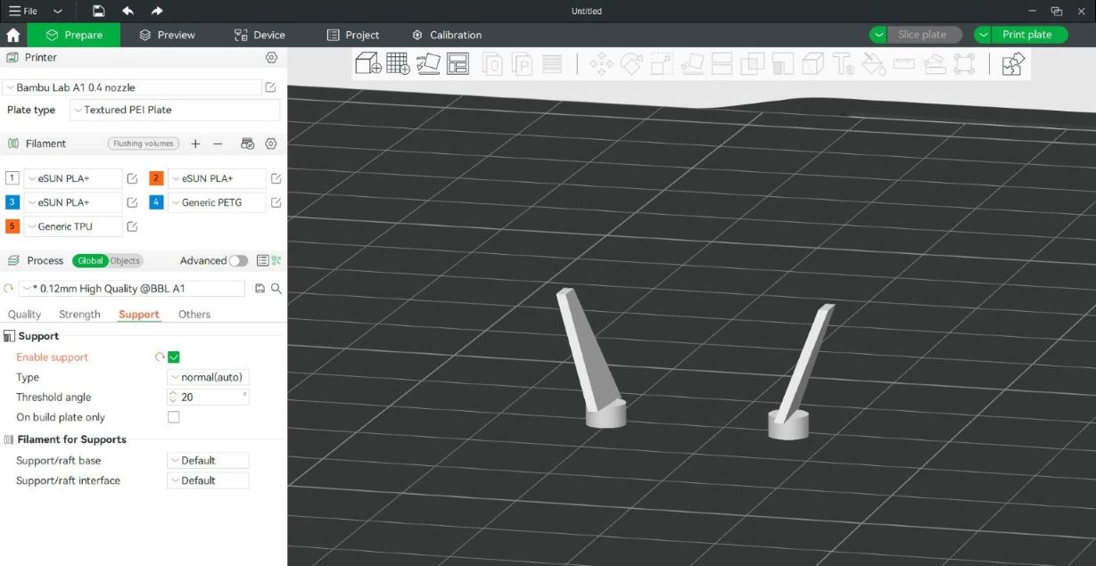Open the File menu
Image resolution: width=1096 pixels, height=566 pixels.
coord(23,11)
